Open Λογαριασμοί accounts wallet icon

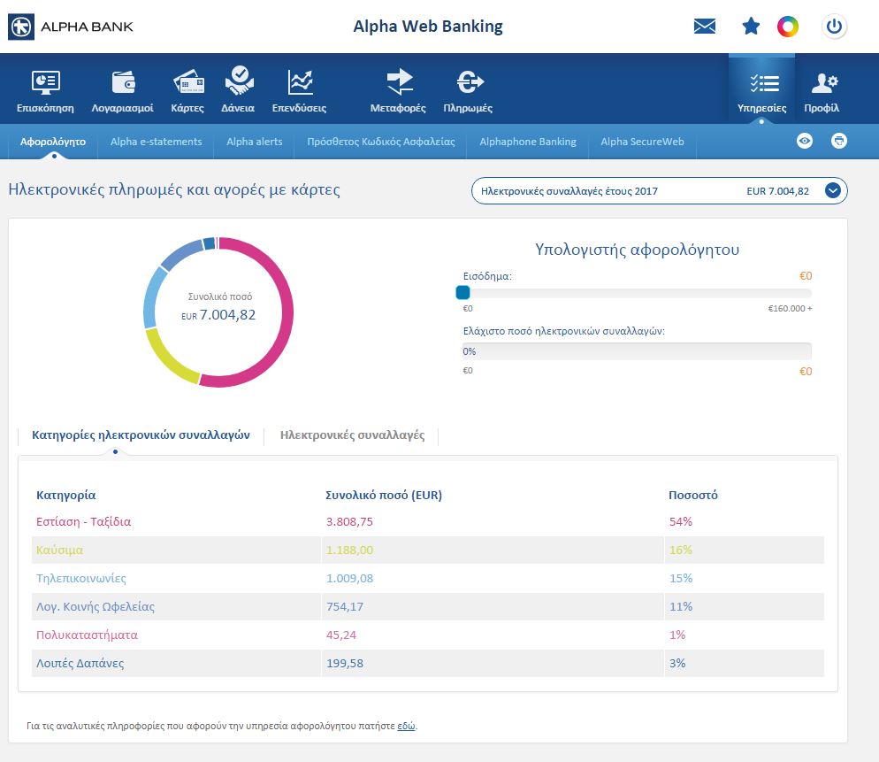pos(123,91)
